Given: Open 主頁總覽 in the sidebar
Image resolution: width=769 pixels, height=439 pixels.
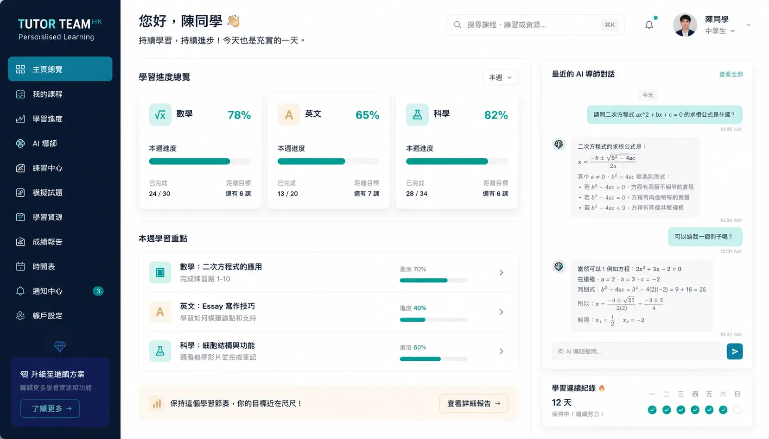Looking at the screenshot, I should tap(60, 69).
